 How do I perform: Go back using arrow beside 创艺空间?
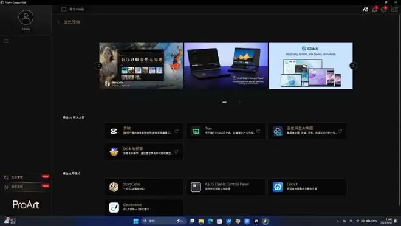pyautogui.click(x=58, y=22)
